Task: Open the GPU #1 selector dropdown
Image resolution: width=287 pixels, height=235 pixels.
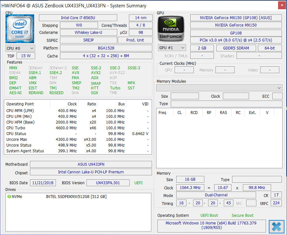Action: (x=172, y=48)
